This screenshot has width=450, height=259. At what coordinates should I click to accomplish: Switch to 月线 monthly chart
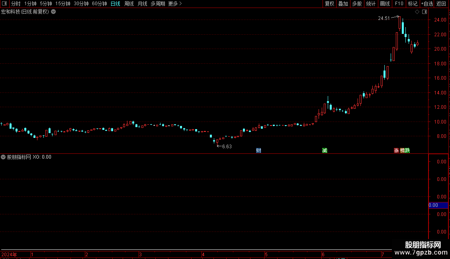pyautogui.click(x=142, y=4)
